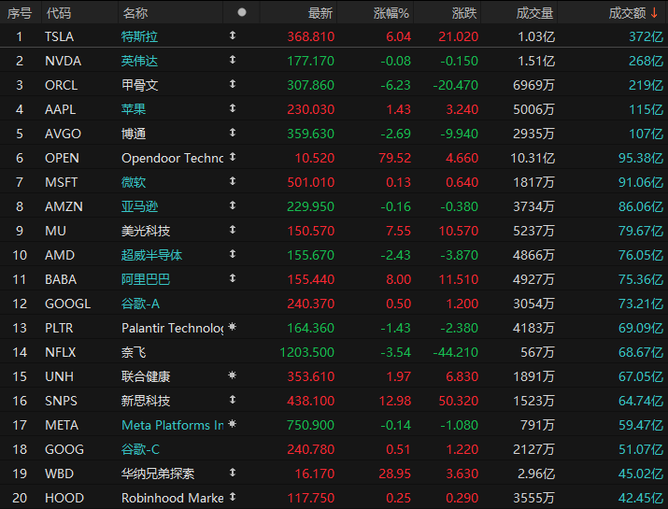The image size is (668, 509).
Task: Click the sort arrow next to 成交额
Action: (654, 13)
